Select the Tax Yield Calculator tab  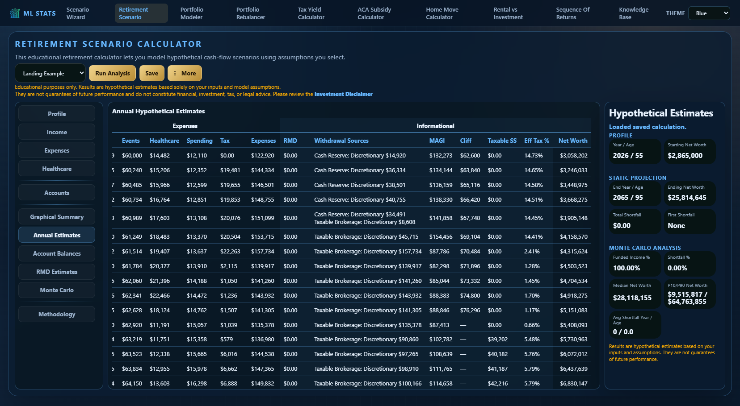tap(311, 13)
